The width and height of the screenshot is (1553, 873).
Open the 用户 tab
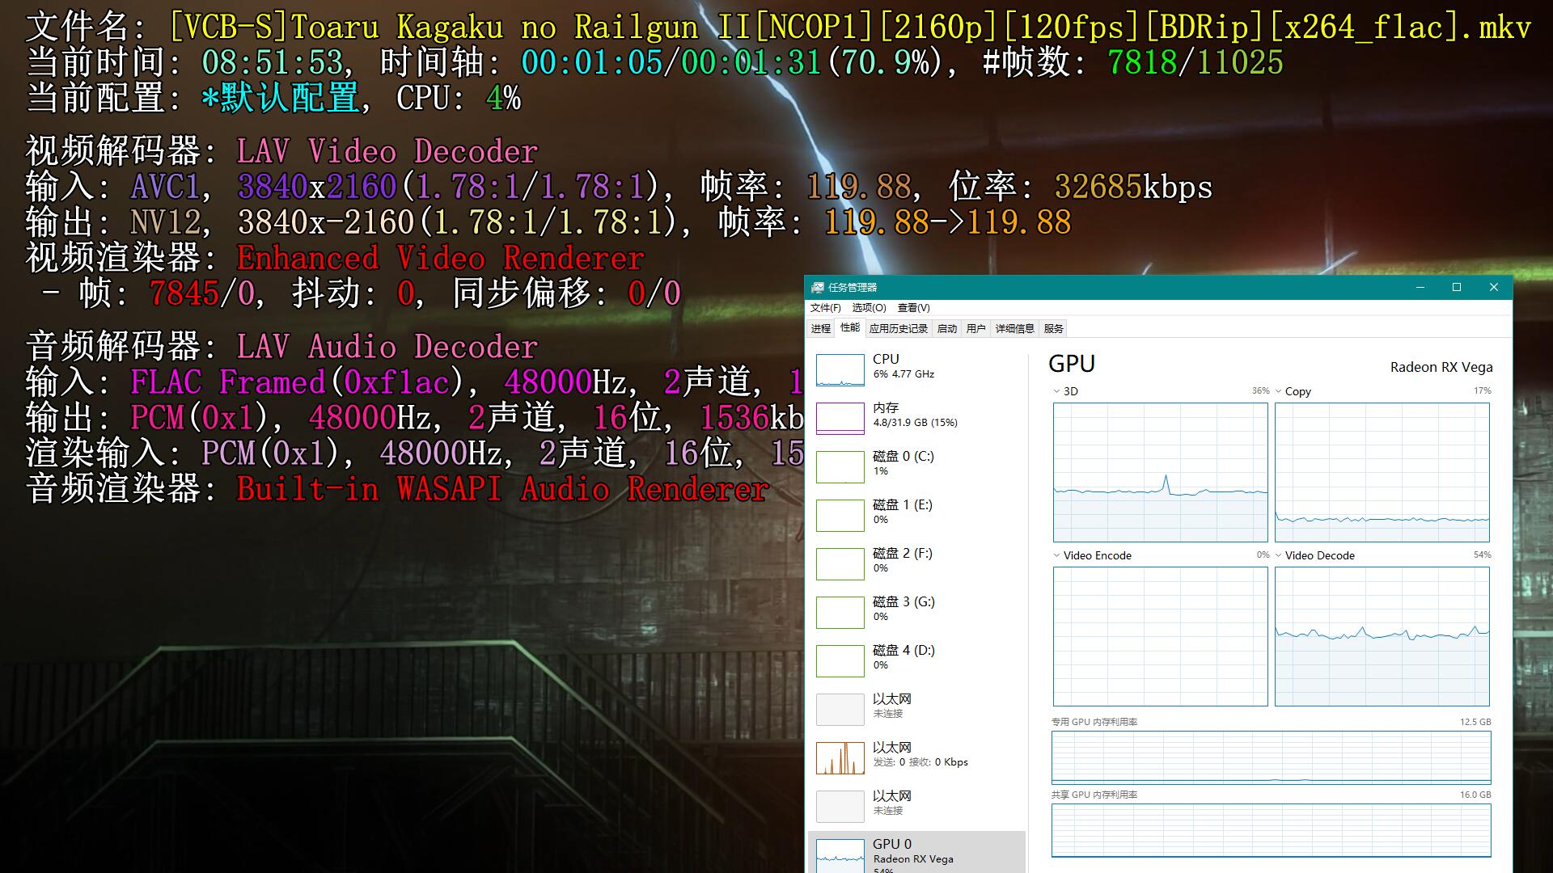pyautogui.click(x=976, y=328)
